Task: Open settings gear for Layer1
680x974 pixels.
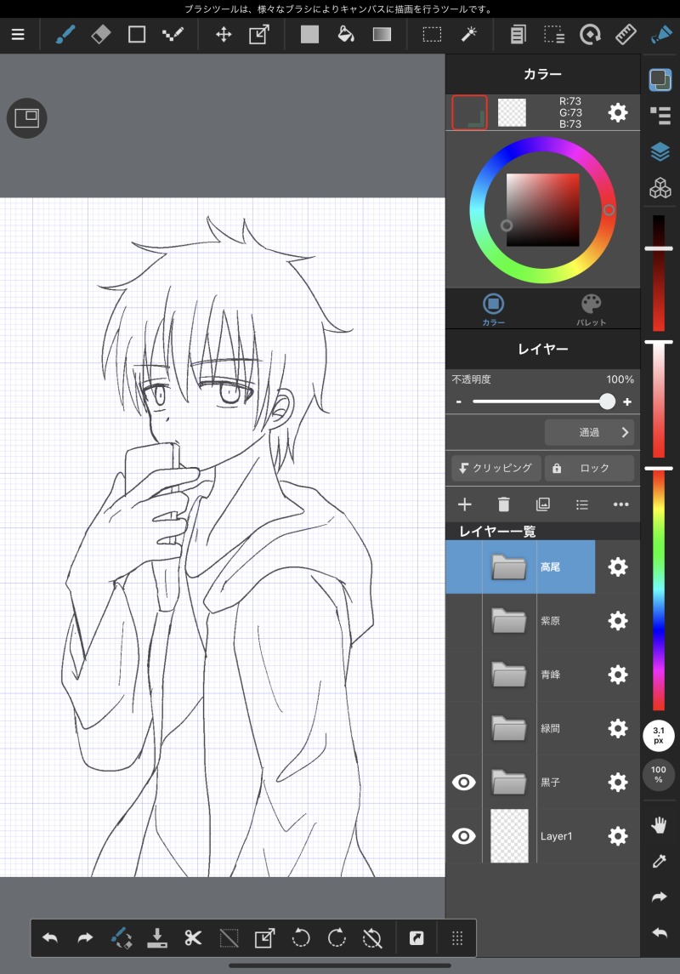Action: coord(617,836)
